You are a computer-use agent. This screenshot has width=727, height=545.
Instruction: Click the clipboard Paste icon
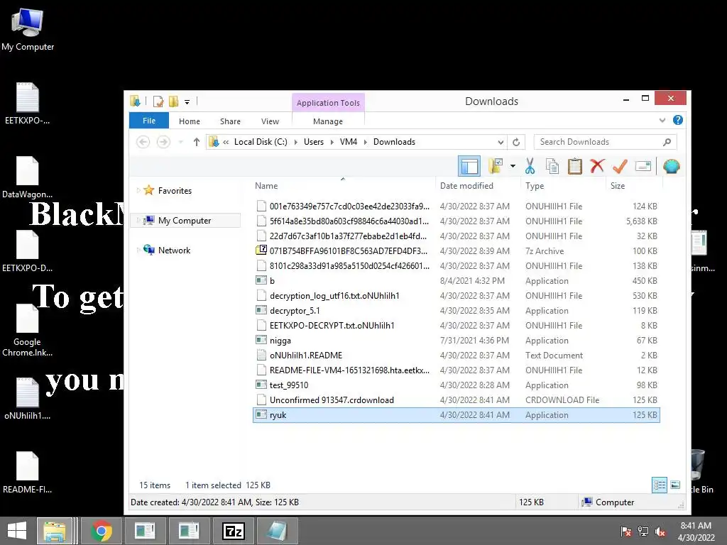coord(575,166)
